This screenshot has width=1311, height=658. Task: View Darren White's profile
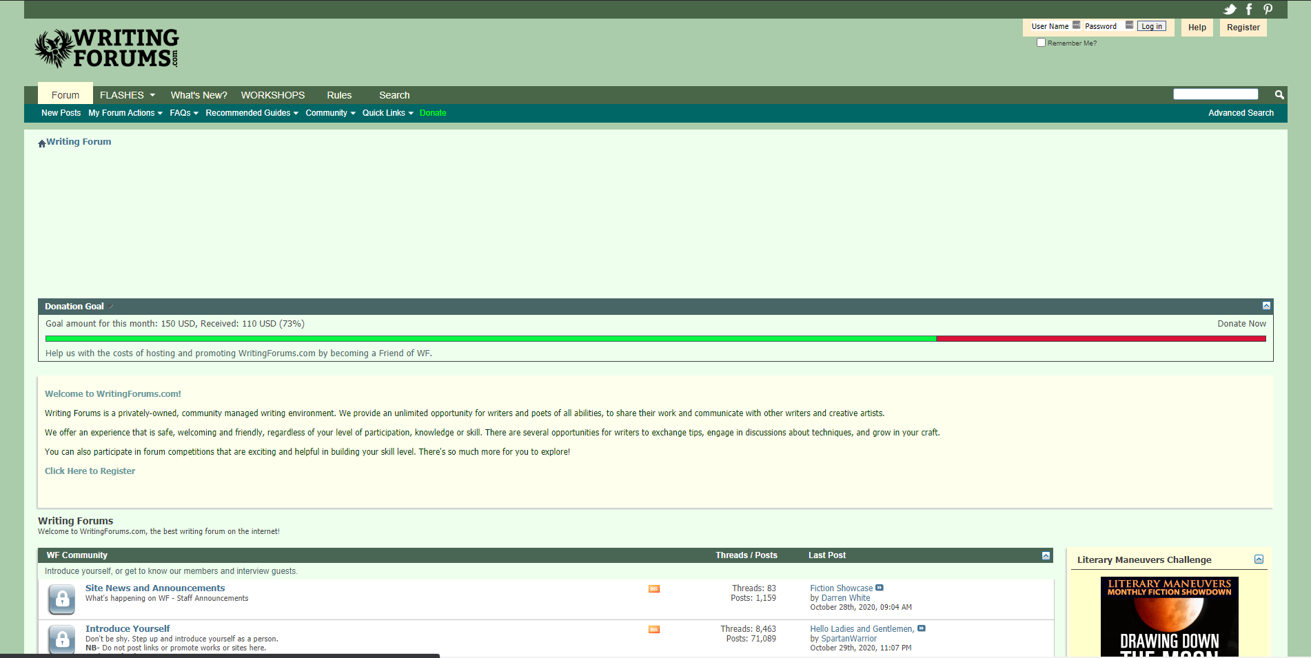pyautogui.click(x=846, y=598)
